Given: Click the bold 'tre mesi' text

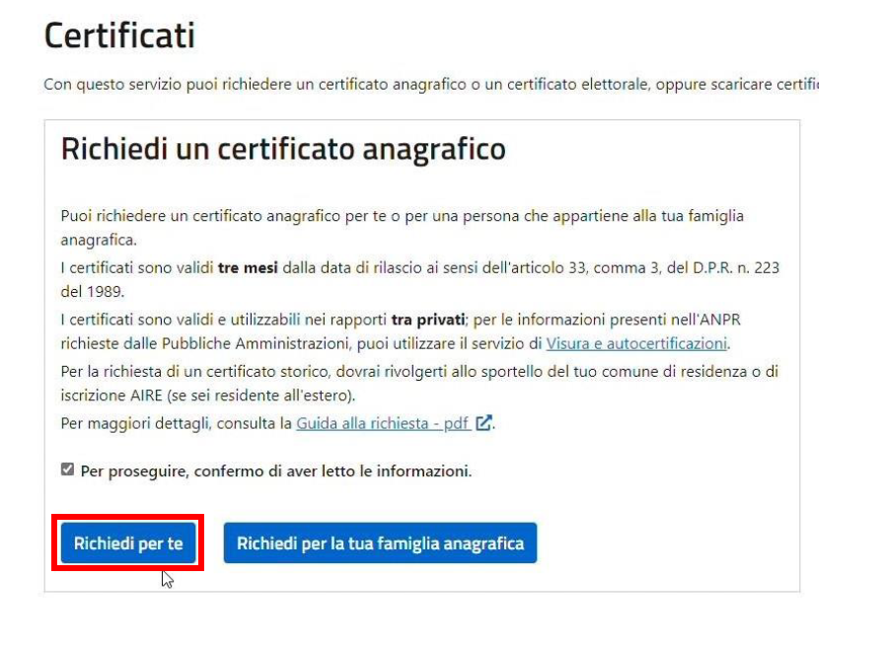Looking at the screenshot, I should pyautogui.click(x=248, y=267).
